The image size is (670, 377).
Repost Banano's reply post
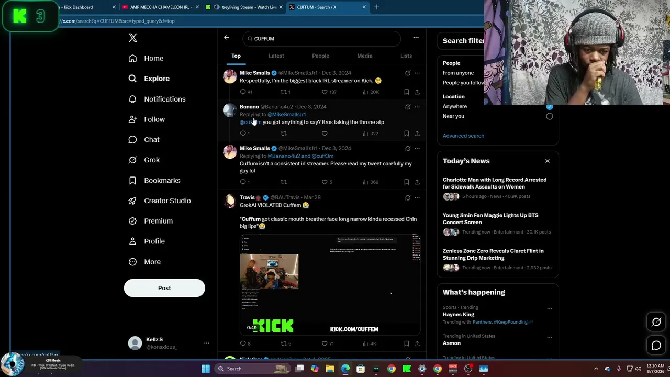284,134
